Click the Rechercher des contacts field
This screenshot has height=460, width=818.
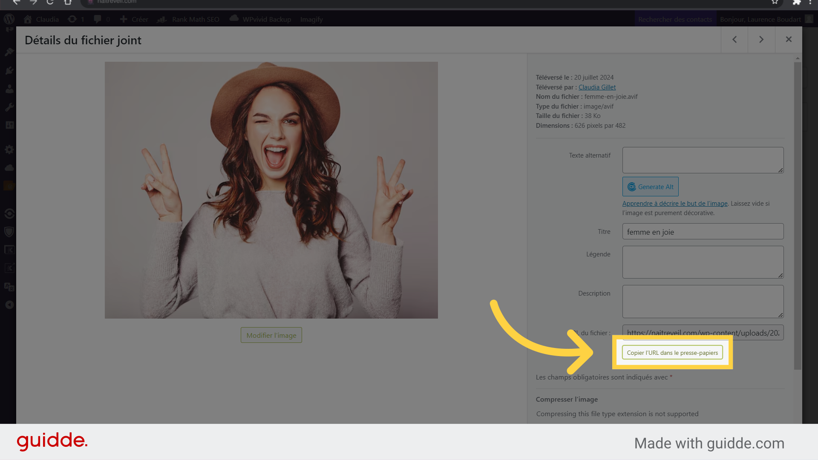tap(675, 19)
